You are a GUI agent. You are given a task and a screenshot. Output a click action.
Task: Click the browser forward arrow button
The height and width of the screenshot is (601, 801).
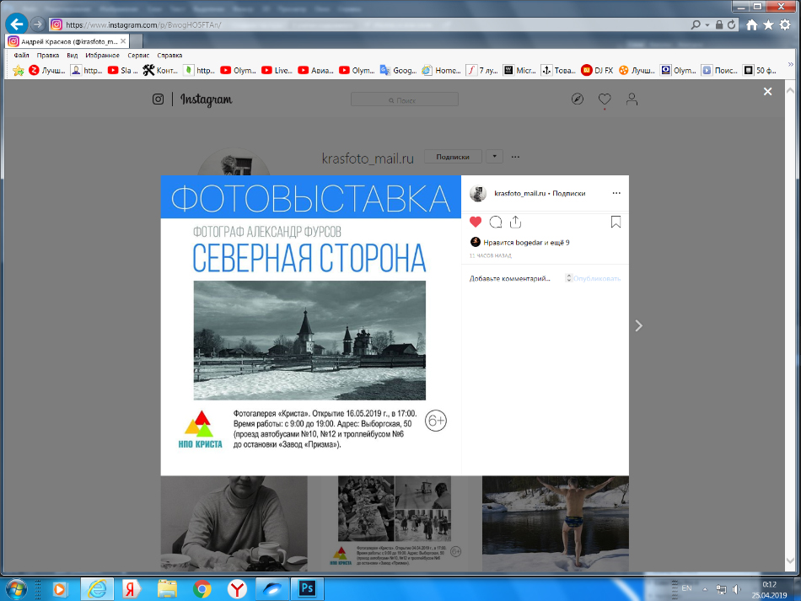click(37, 24)
